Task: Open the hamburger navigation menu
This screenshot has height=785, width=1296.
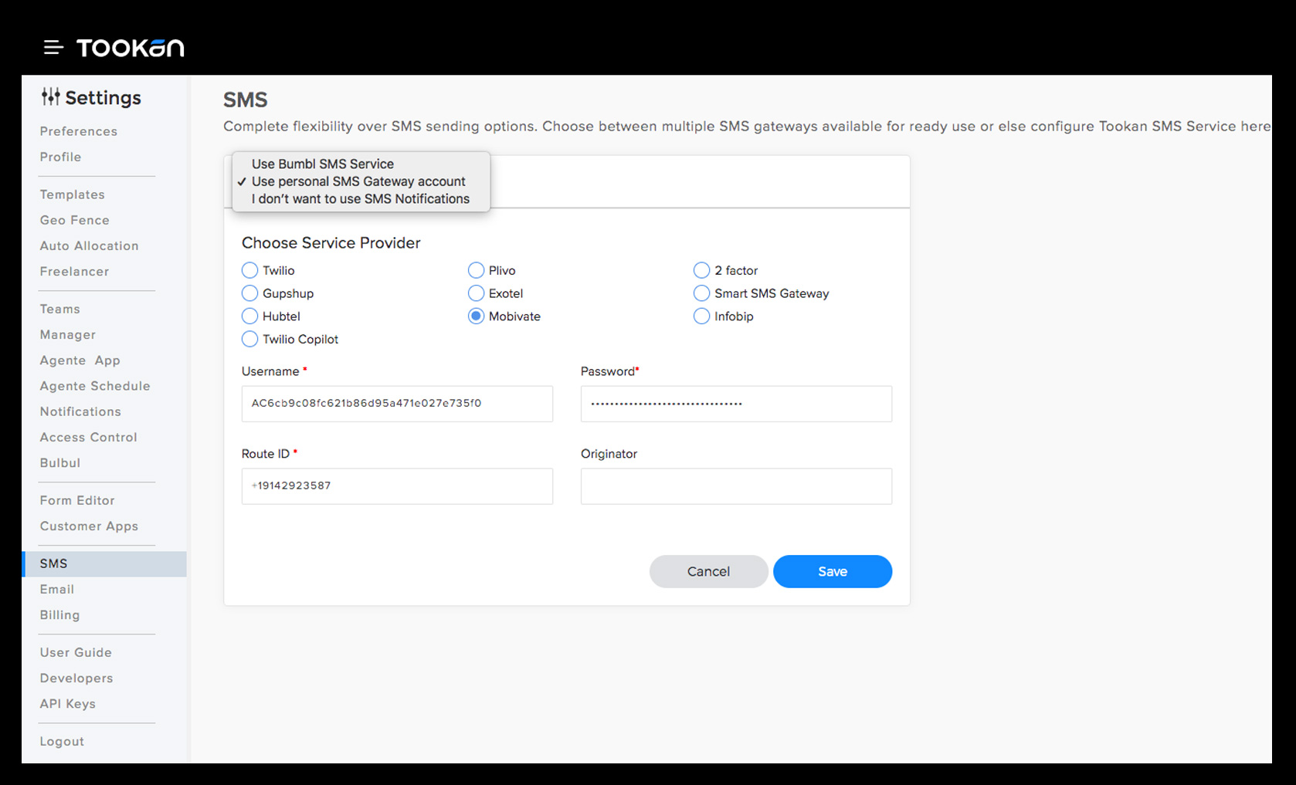Action: [x=53, y=47]
